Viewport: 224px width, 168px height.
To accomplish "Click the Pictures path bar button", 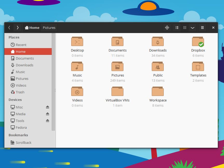I will pyautogui.click(x=49, y=28).
